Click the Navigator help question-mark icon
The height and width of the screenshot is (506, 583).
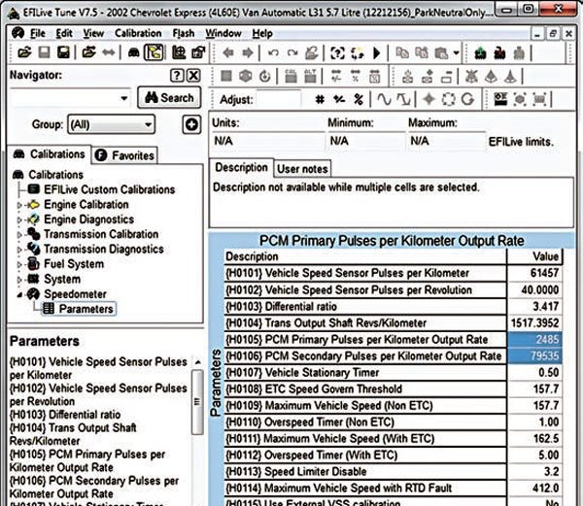point(177,76)
